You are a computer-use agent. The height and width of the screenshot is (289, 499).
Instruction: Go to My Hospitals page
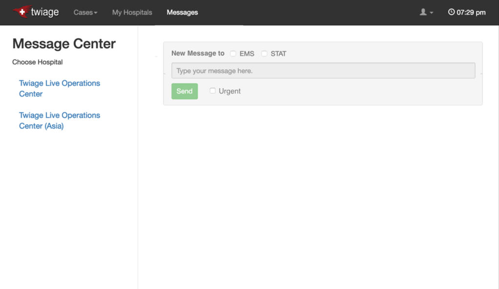tap(132, 12)
